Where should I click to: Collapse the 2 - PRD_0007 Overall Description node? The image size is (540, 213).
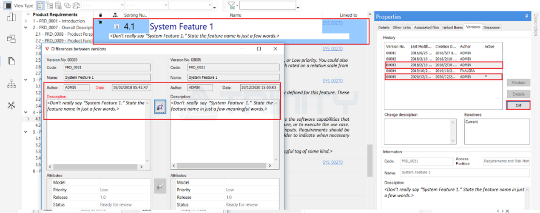[26, 27]
